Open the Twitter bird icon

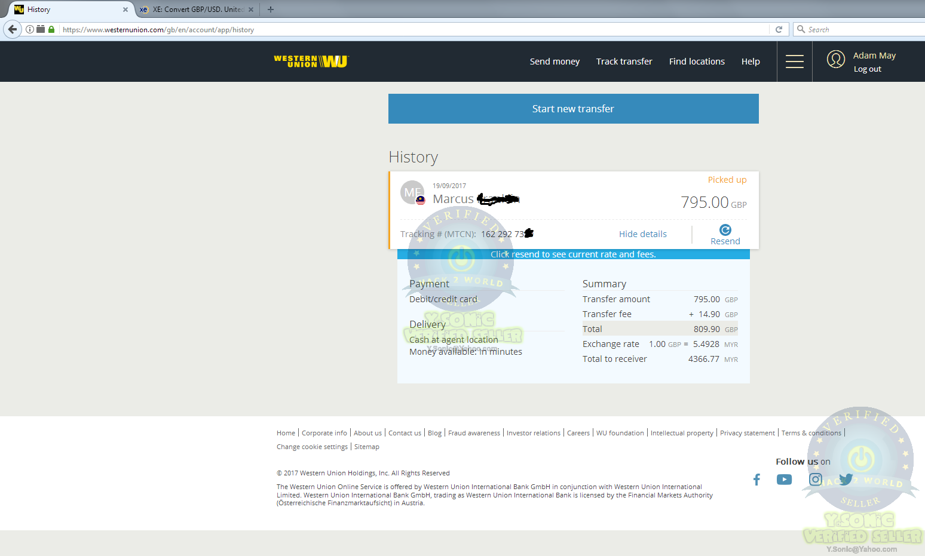click(x=846, y=480)
